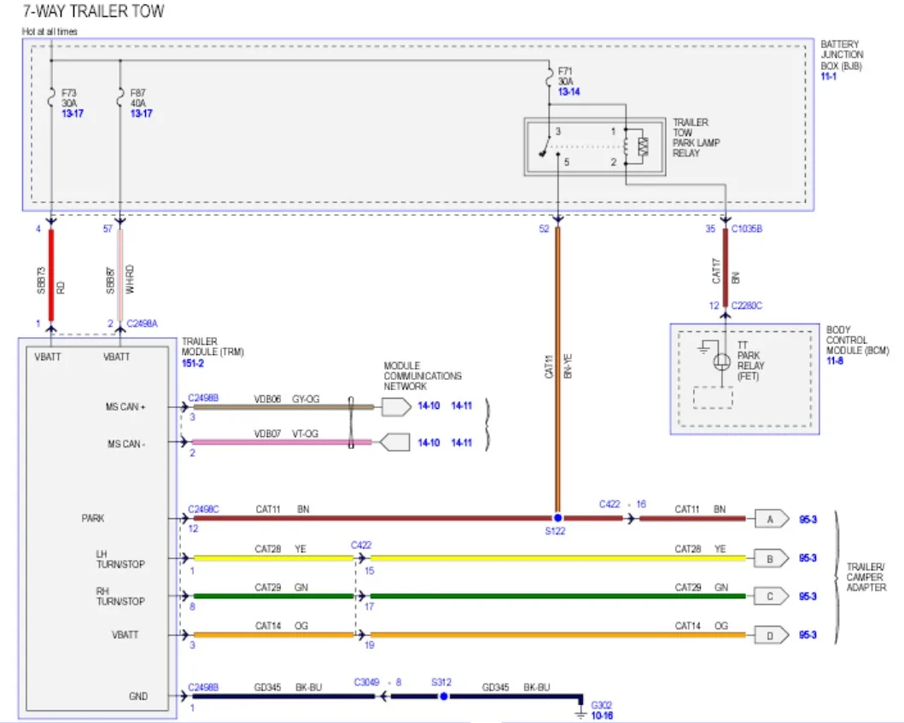Open the 13-14 reference beside fuse F71
The image size is (904, 723).
point(569,91)
